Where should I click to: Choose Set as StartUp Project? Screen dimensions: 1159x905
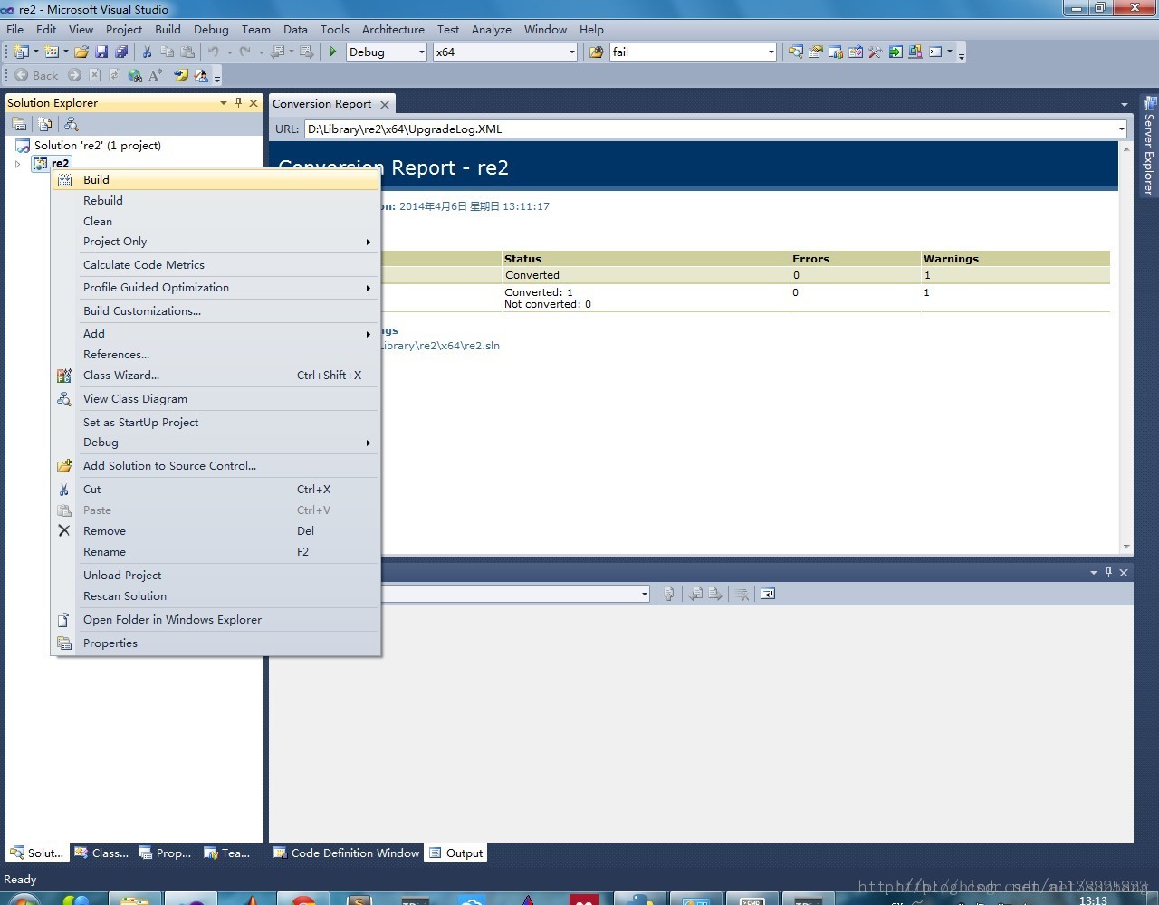click(x=216, y=422)
